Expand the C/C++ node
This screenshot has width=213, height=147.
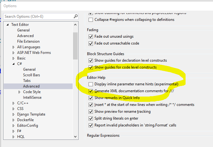pos(13,103)
